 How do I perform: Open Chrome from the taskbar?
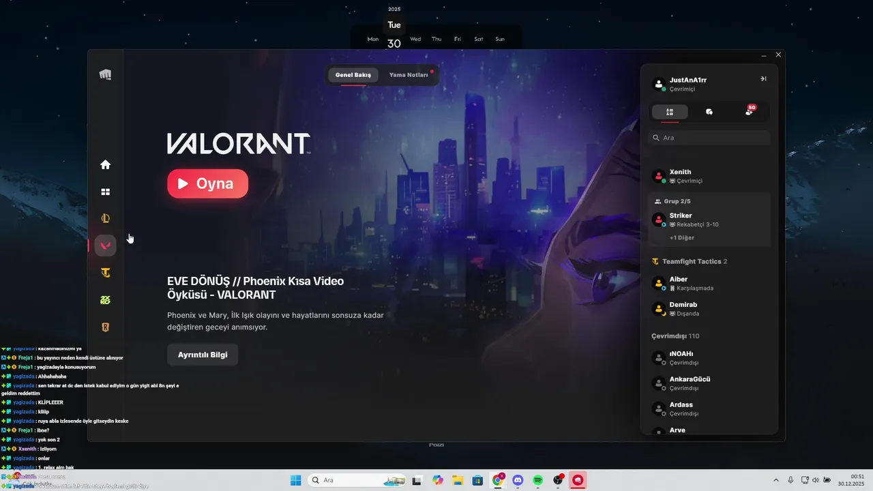pyautogui.click(x=498, y=480)
